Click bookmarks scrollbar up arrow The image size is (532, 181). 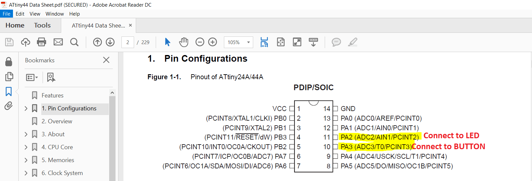tap(112, 93)
